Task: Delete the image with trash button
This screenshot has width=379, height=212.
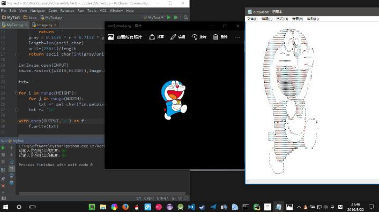Action: click(220, 37)
